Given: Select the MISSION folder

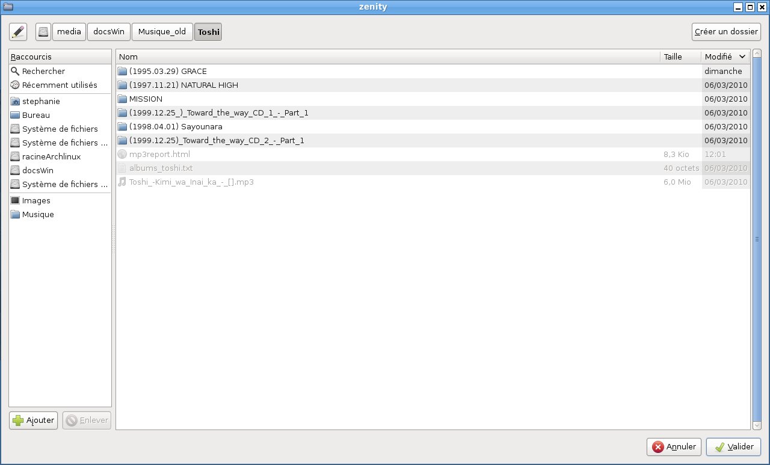Looking at the screenshot, I should pos(146,99).
